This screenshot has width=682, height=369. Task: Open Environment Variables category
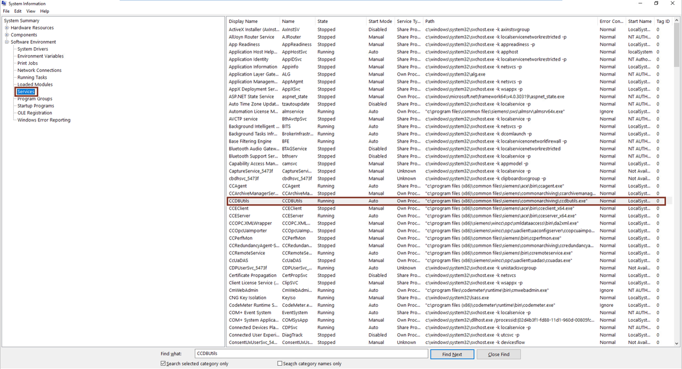pos(40,56)
